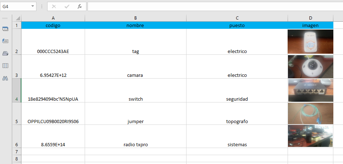Click the Select All corner triangle

coord(17,18)
